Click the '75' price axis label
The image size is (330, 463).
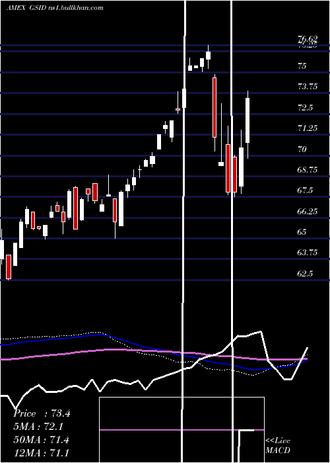pyautogui.click(x=302, y=66)
